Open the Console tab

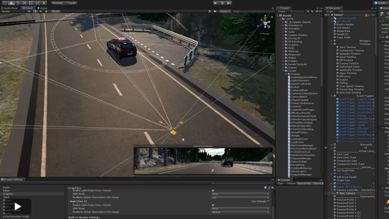tap(284, 180)
